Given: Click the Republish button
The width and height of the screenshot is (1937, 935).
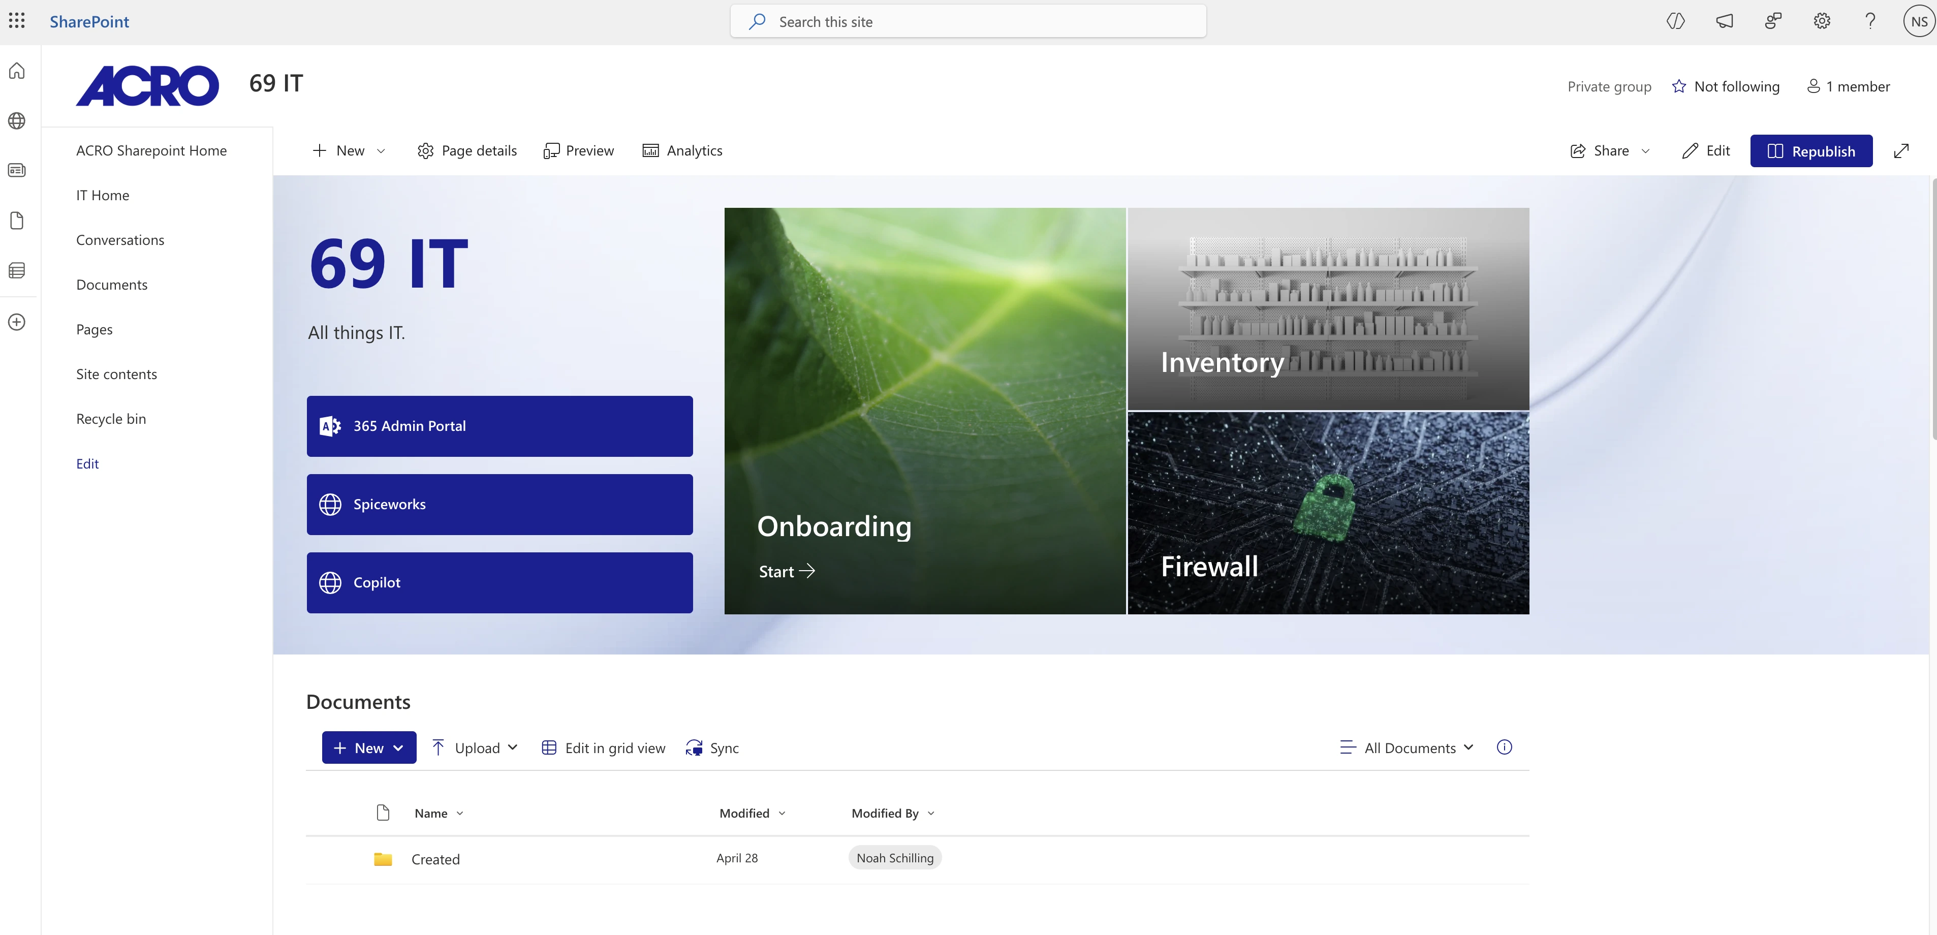Looking at the screenshot, I should (1810, 150).
